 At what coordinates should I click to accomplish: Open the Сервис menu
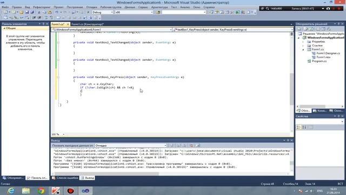143,7
